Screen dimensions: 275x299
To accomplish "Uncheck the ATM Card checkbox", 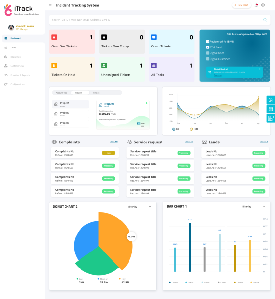I will click(x=208, y=47).
